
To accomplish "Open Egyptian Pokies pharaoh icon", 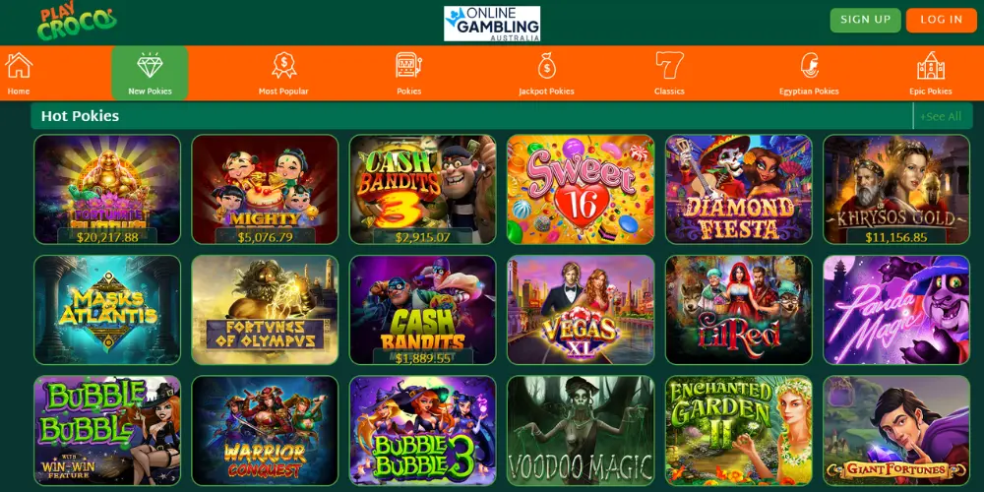I will click(809, 65).
